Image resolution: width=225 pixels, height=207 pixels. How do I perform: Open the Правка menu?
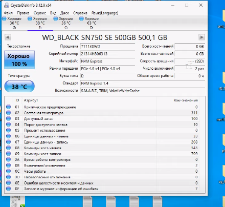pyautogui.click(x=23, y=13)
